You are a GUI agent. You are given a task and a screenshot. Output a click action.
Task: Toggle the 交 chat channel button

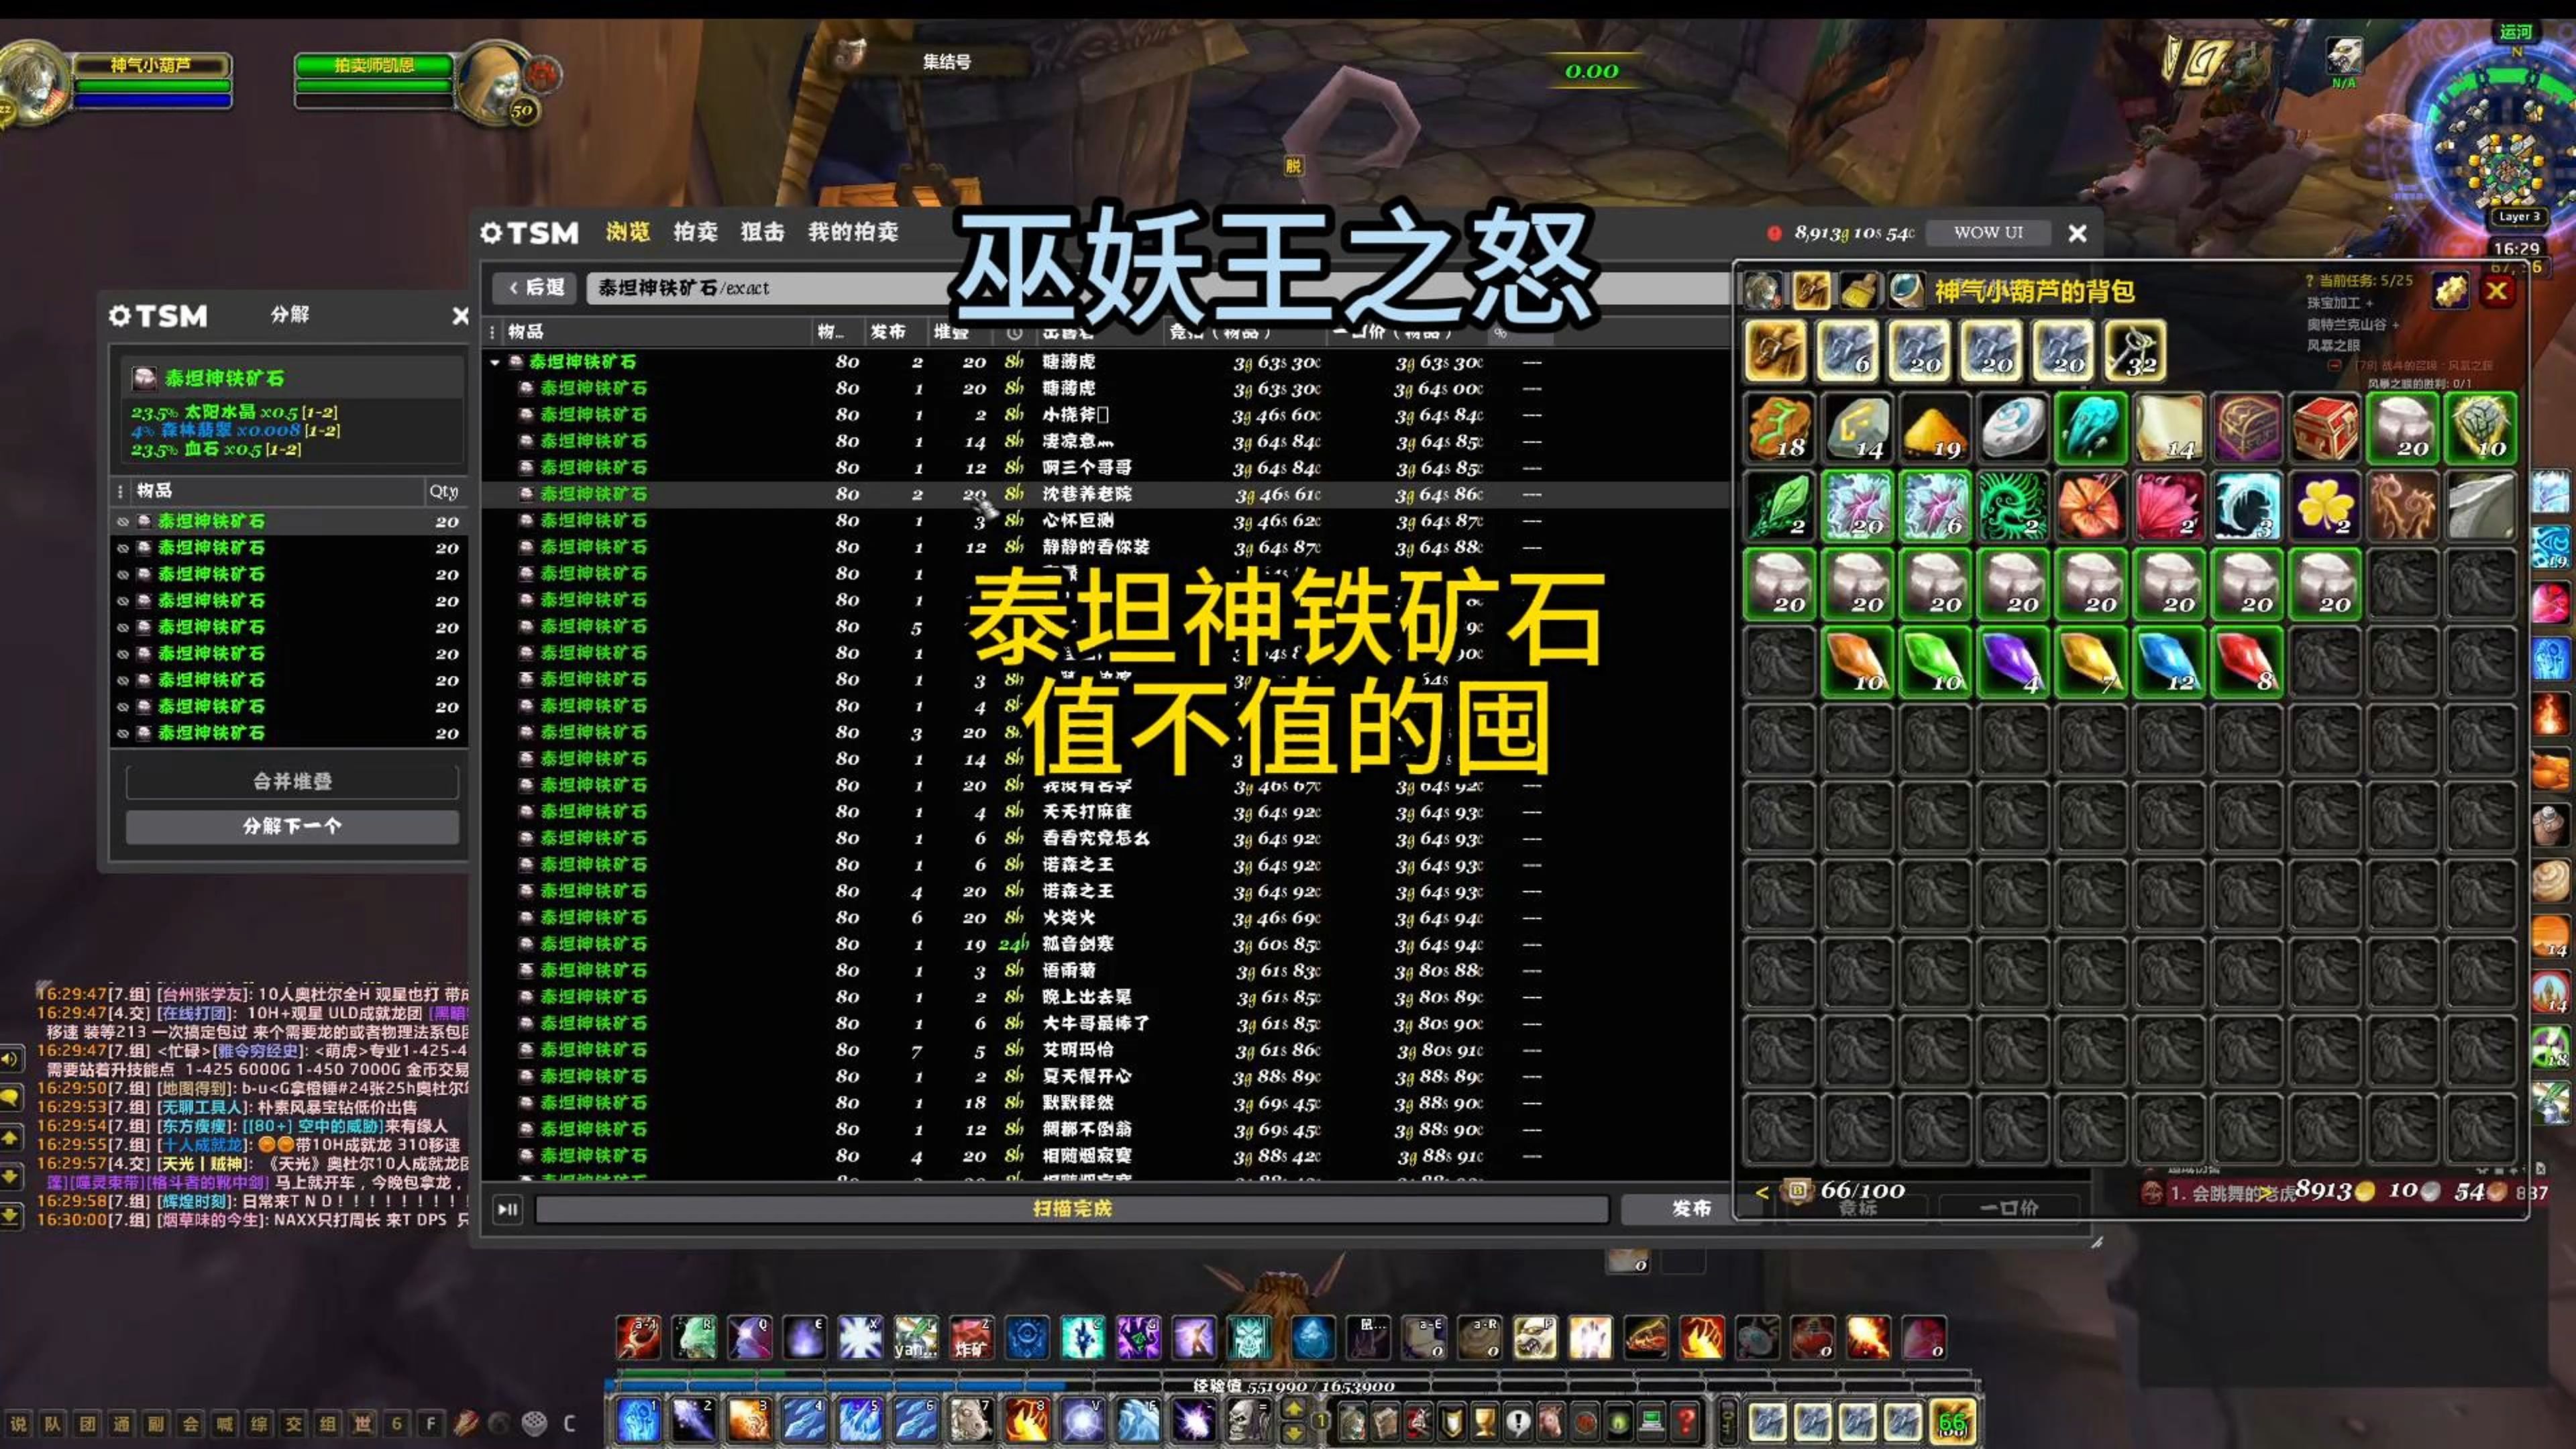294,1423
